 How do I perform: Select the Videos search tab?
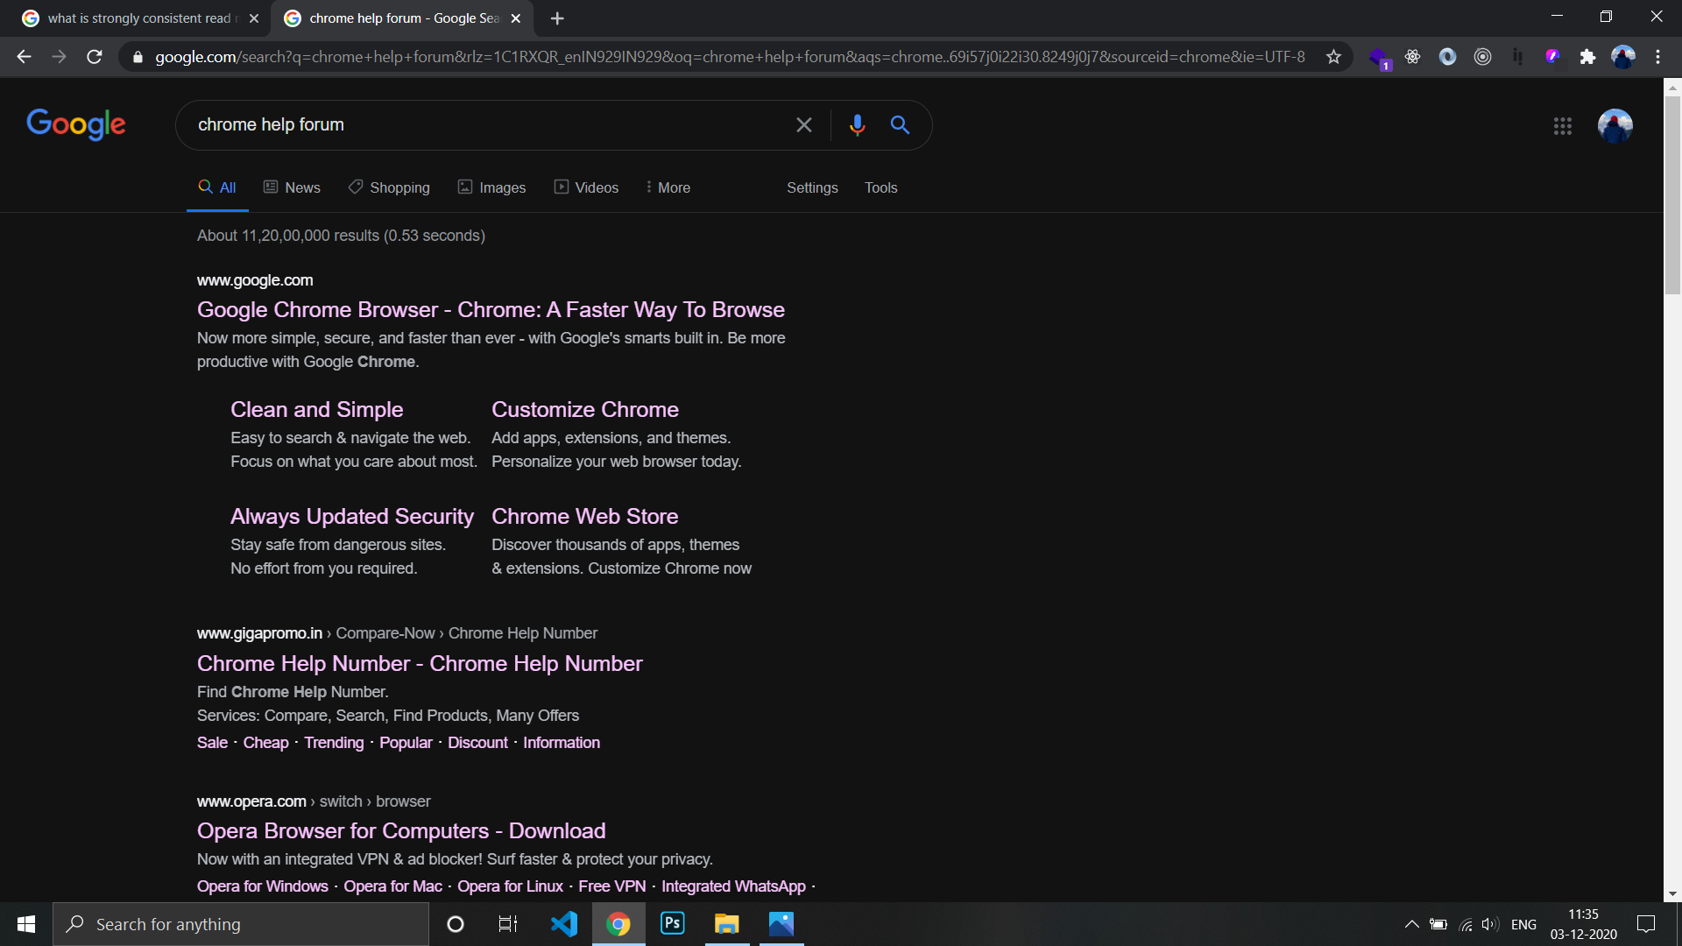pyautogui.click(x=586, y=187)
